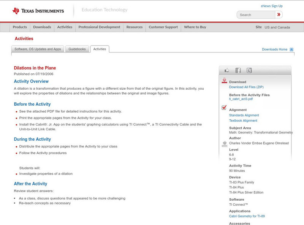Viewport: 304px width, 225px height.
Task: Click the TI-84 Plus Silver Edition entry
Action: tap(246, 193)
